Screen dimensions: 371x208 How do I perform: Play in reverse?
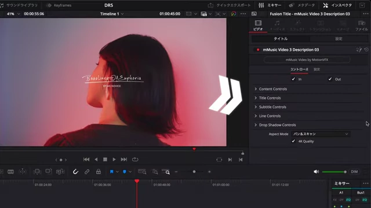click(x=96, y=159)
